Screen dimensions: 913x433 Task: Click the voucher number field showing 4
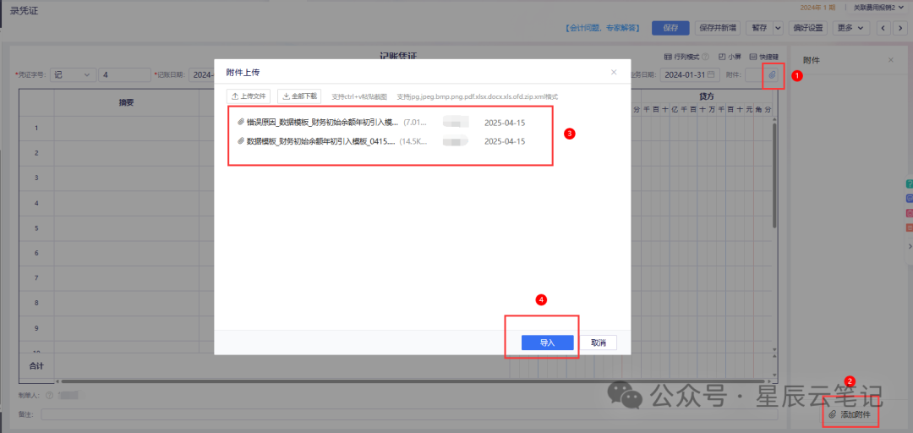(x=124, y=74)
